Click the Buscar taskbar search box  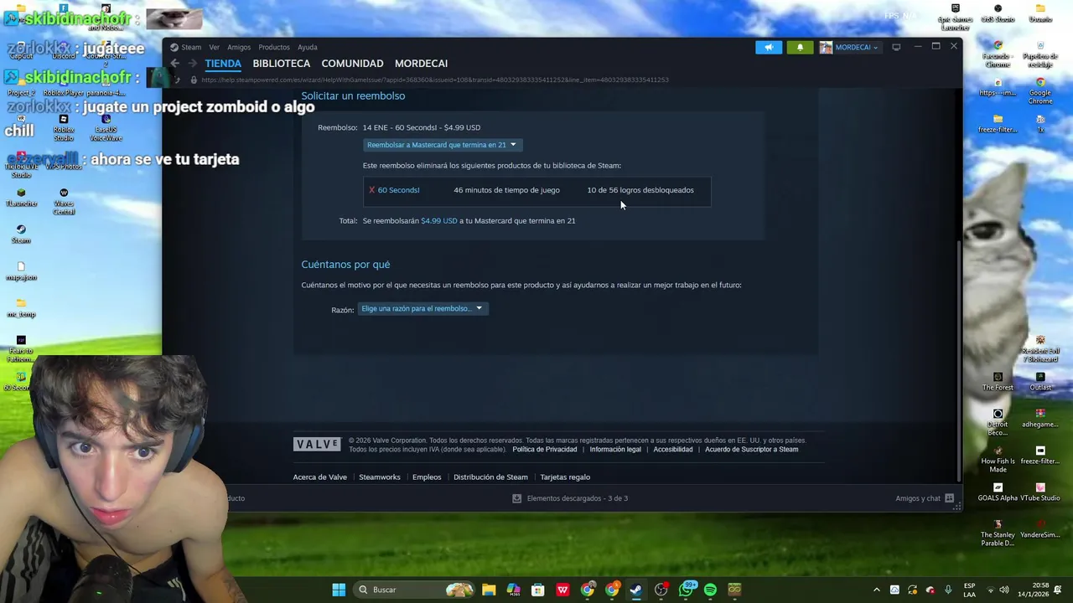(x=413, y=590)
